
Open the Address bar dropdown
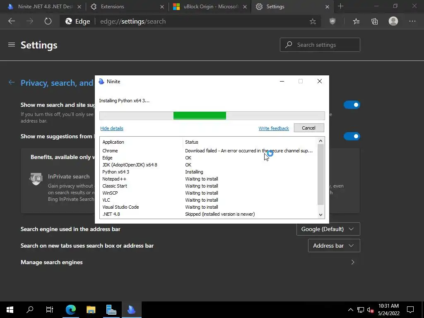(x=334, y=246)
